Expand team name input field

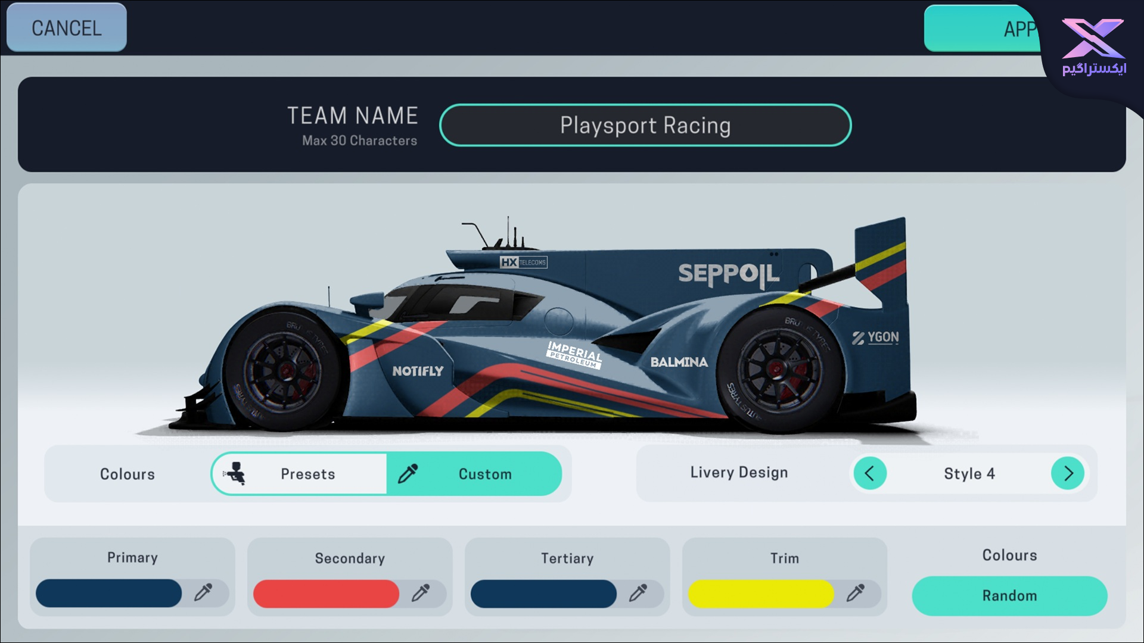645,124
